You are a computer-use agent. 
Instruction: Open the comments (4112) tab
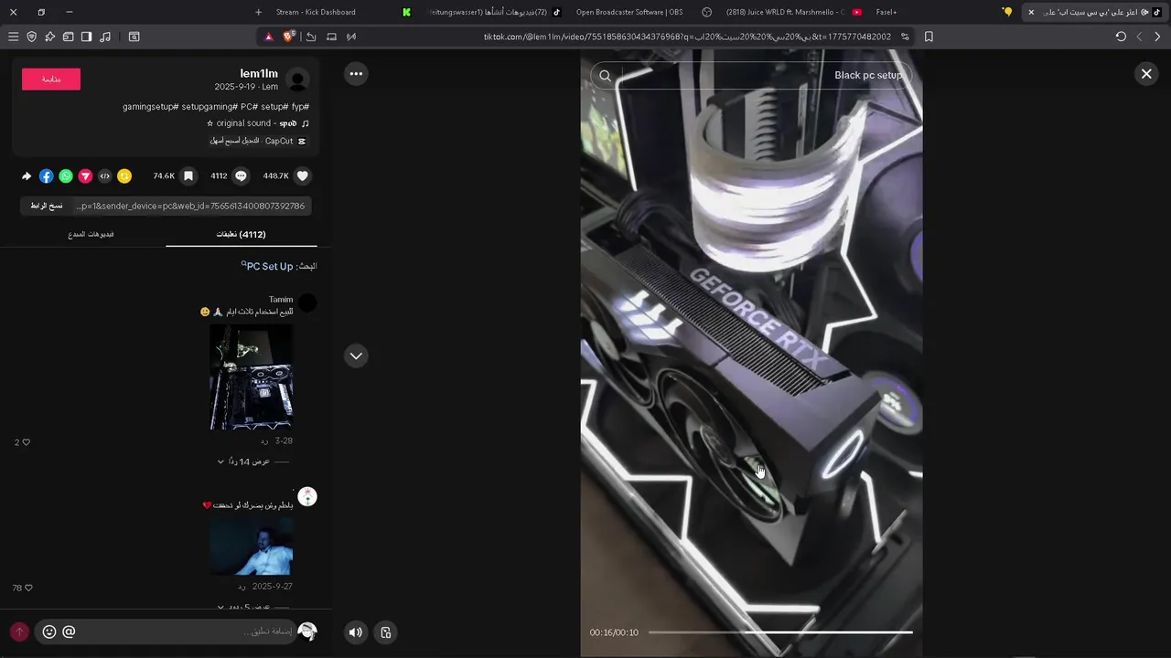pos(241,235)
